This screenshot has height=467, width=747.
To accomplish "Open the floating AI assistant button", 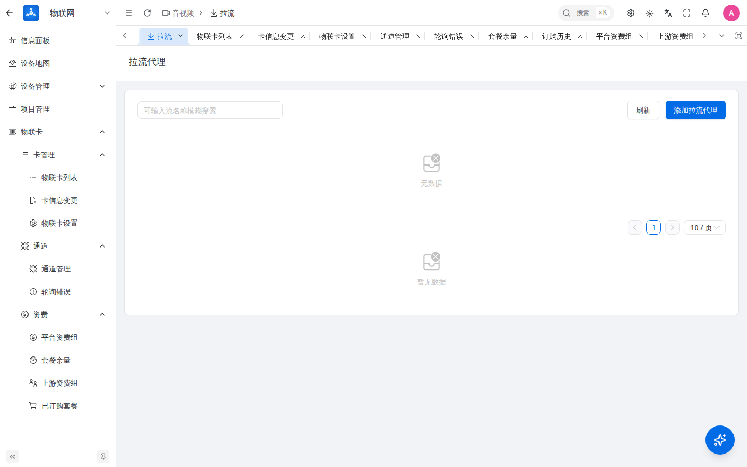I will (x=720, y=440).
